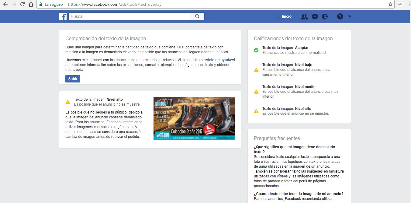Click the boots ad image thumbnail
The width and height of the screenshot is (411, 203).
coord(194,118)
